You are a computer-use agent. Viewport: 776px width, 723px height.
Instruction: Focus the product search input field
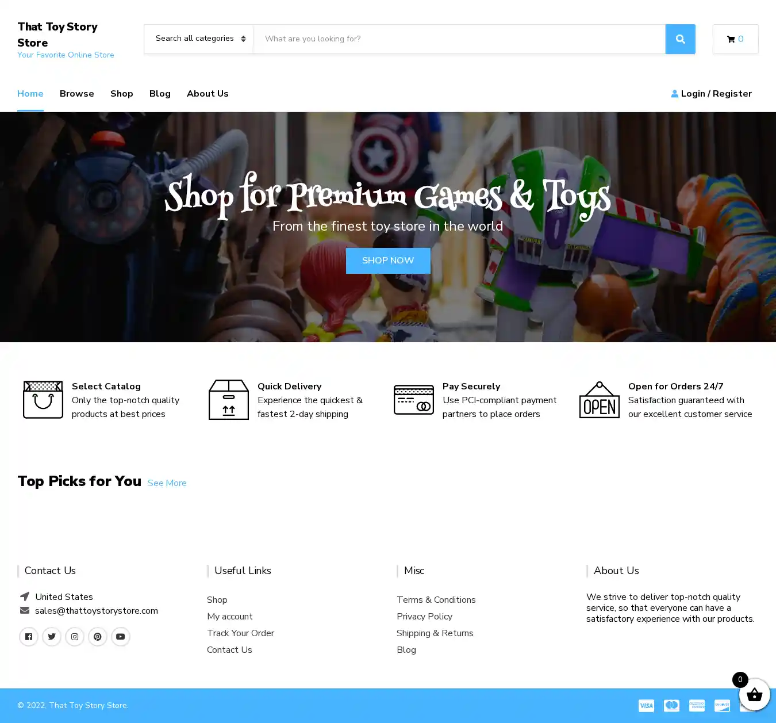[x=459, y=39]
